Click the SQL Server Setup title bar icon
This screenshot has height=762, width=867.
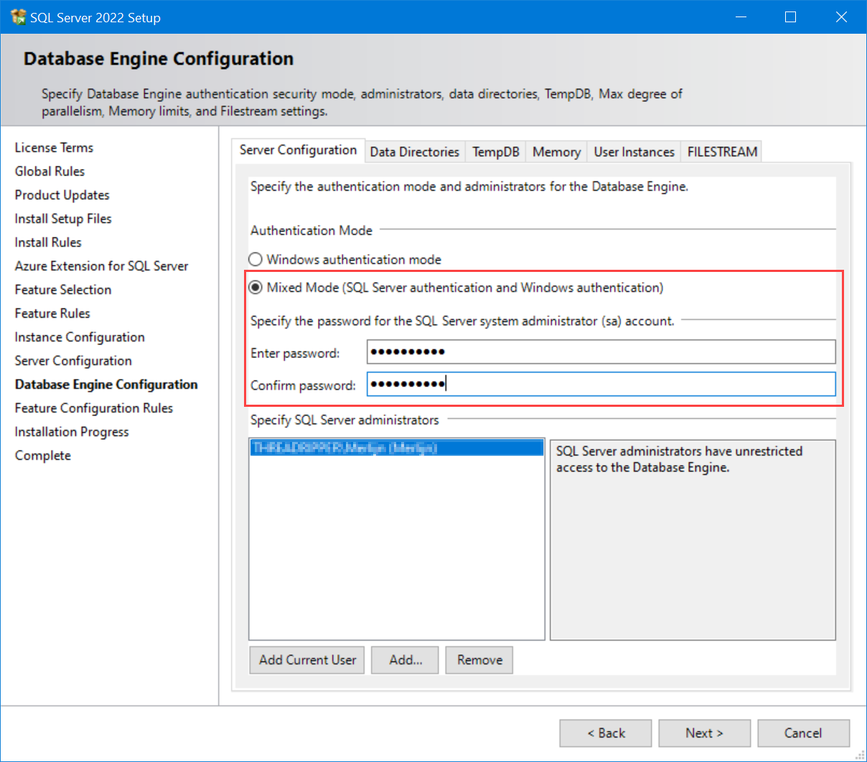18,16
